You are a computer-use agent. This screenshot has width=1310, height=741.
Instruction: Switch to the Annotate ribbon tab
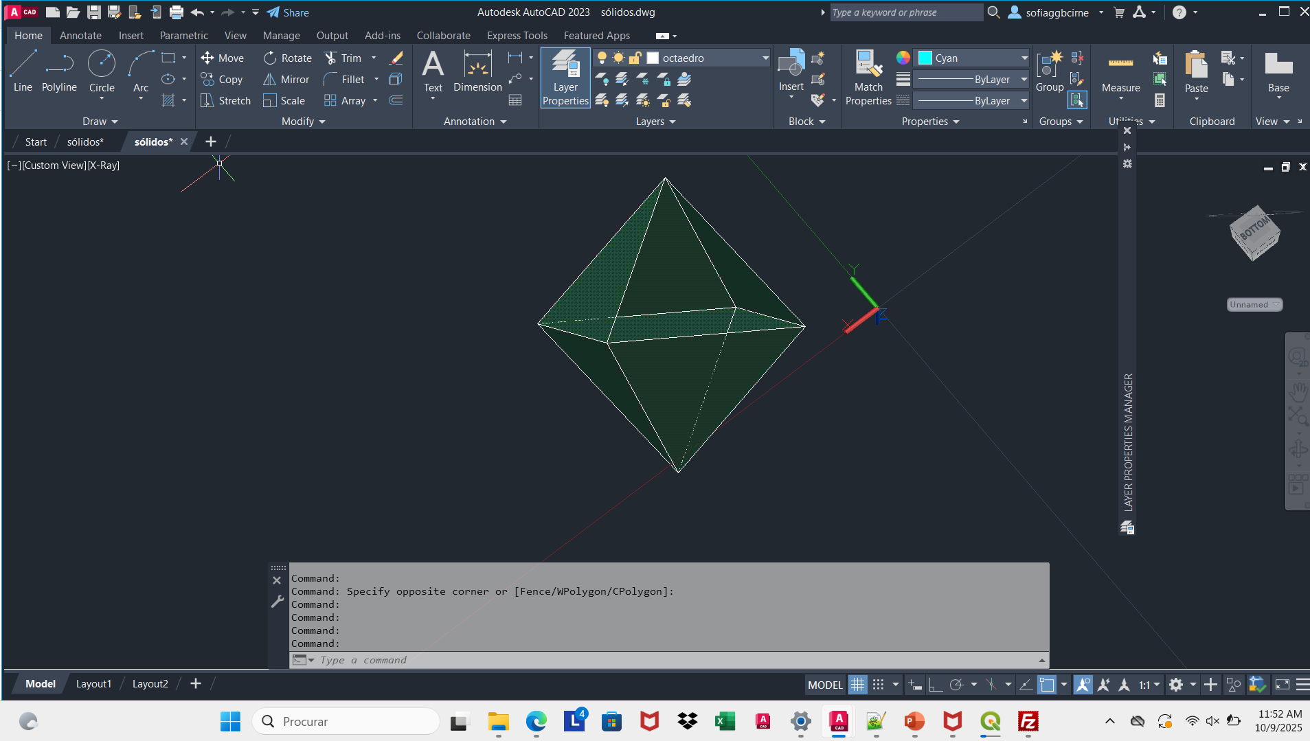coord(80,36)
